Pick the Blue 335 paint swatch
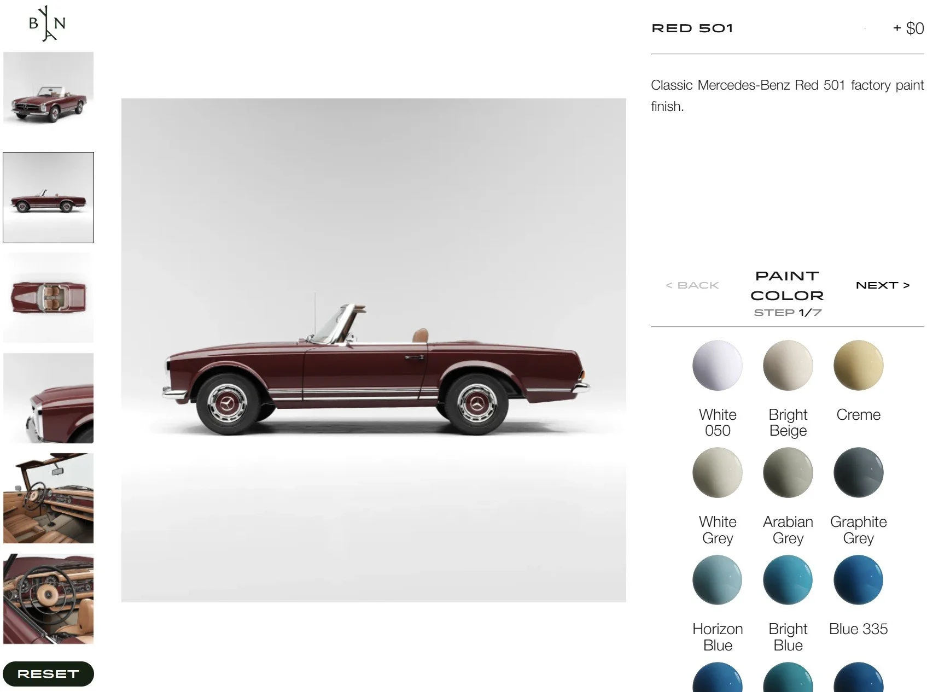 [858, 579]
